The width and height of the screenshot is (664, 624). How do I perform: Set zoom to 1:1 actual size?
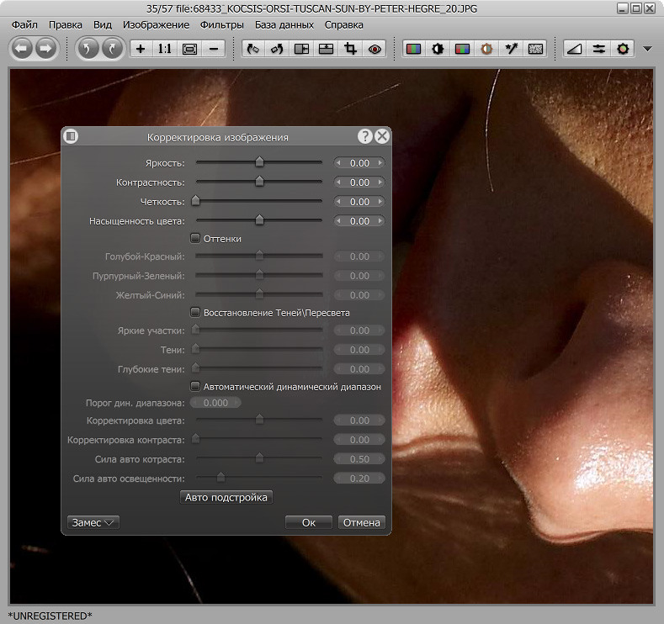pos(164,49)
